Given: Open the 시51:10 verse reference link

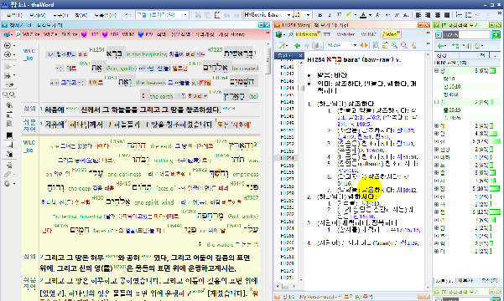Looking at the screenshot, I should pos(407,156).
